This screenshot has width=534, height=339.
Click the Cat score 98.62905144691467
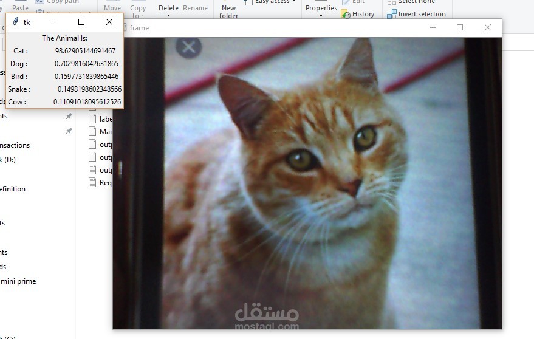[x=86, y=51]
